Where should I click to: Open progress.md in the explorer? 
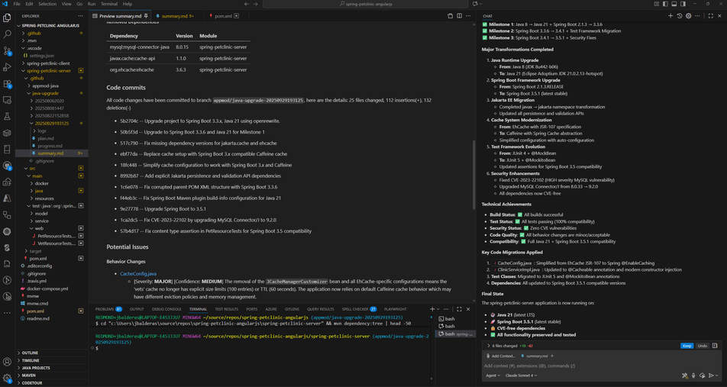point(51,146)
